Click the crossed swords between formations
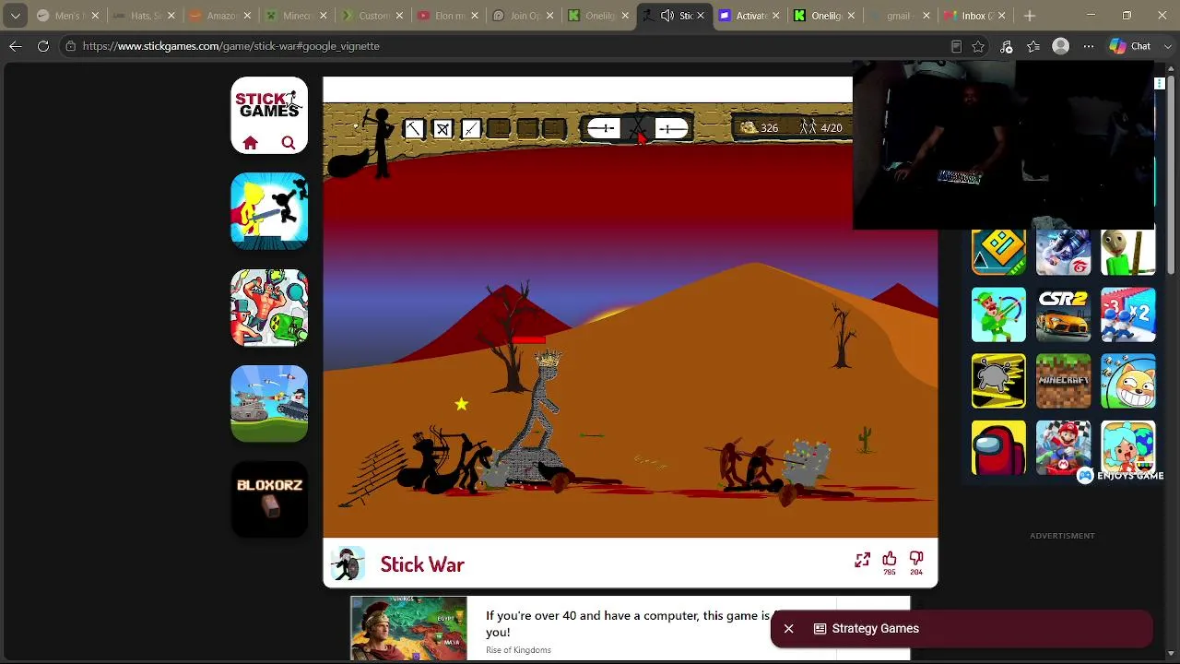This screenshot has height=664, width=1180. pos(637,129)
